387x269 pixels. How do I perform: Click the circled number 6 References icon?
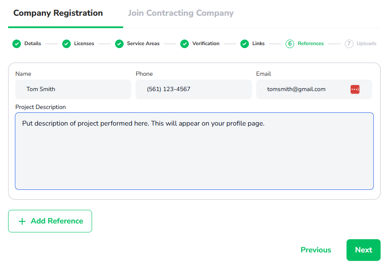click(x=290, y=44)
